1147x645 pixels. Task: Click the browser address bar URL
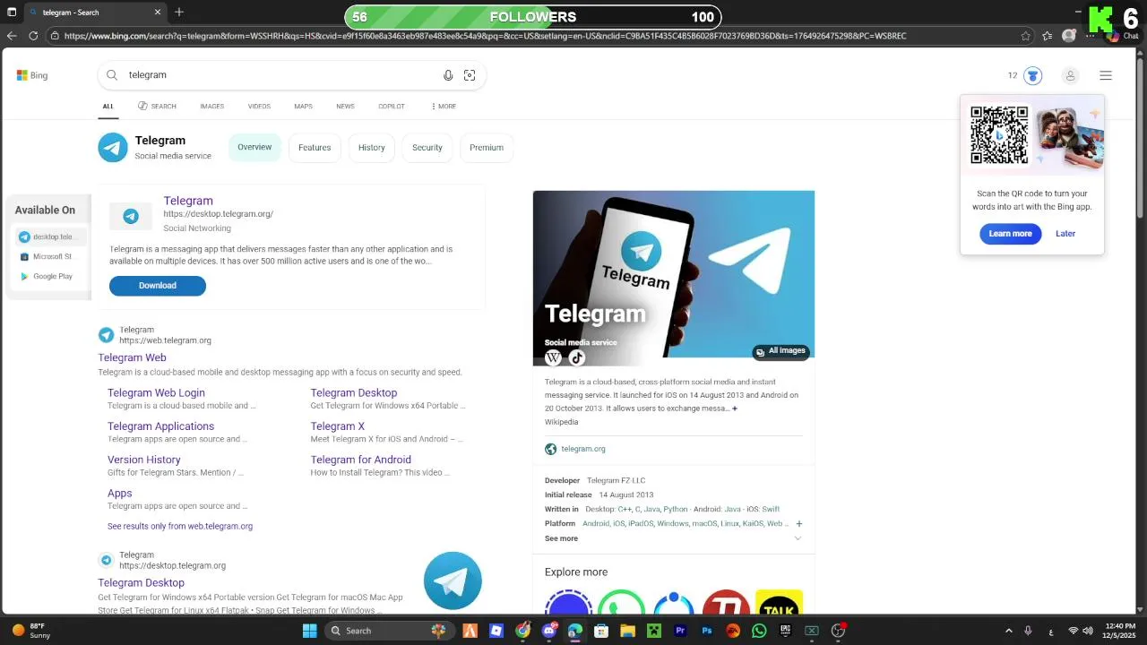(x=485, y=36)
